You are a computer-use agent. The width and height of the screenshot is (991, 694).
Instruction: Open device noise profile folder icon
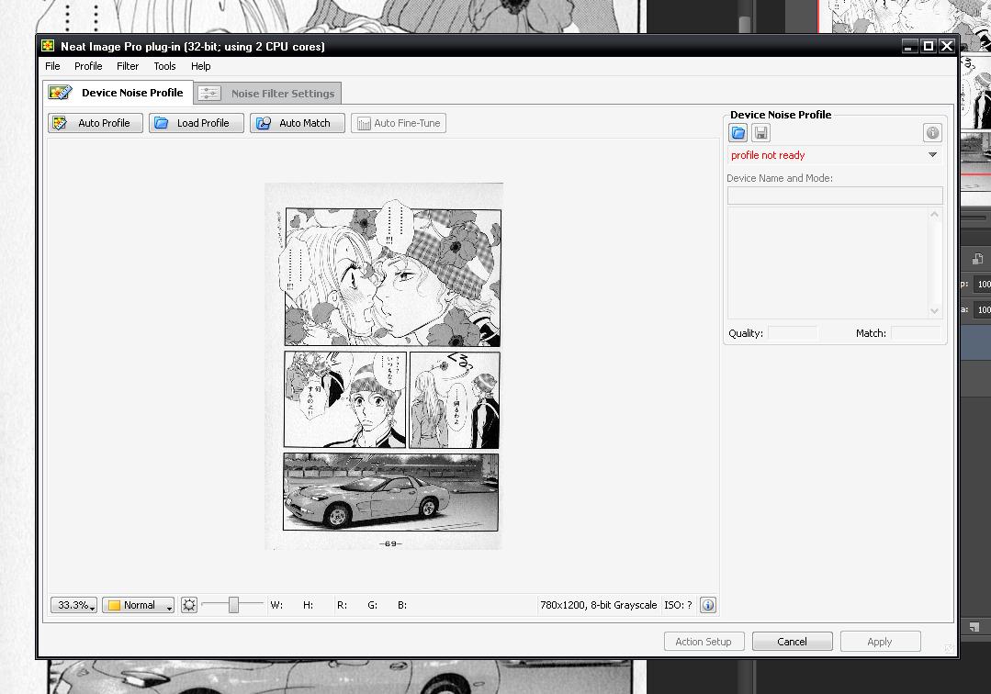738,132
